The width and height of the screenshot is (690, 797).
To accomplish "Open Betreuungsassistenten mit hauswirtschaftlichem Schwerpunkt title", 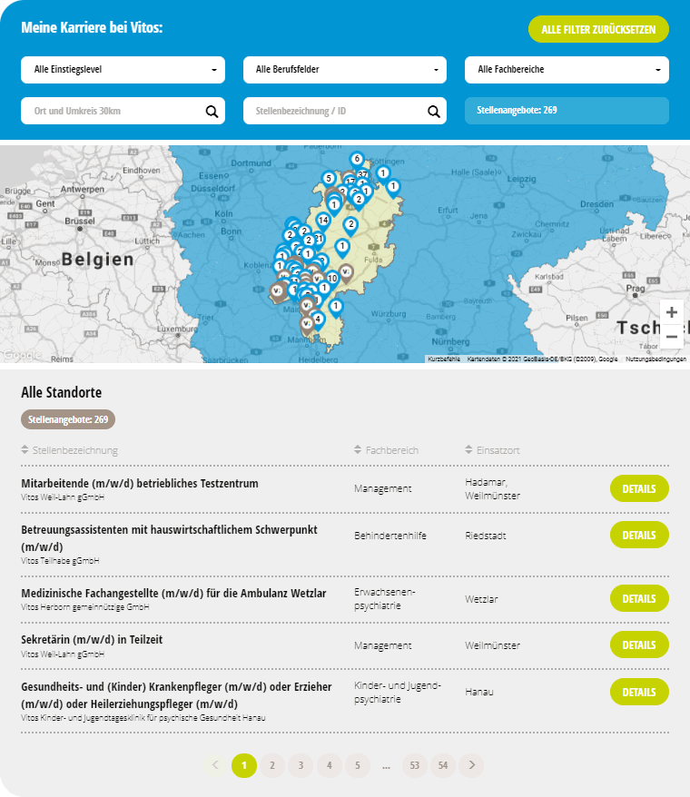I will coord(169,538).
